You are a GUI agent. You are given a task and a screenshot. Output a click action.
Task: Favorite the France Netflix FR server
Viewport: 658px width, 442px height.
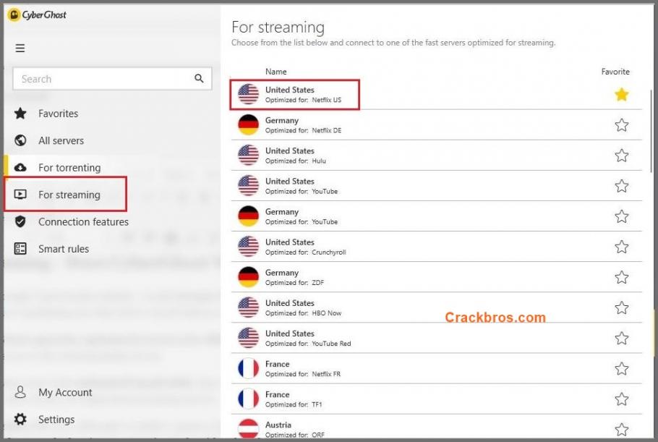point(622,368)
